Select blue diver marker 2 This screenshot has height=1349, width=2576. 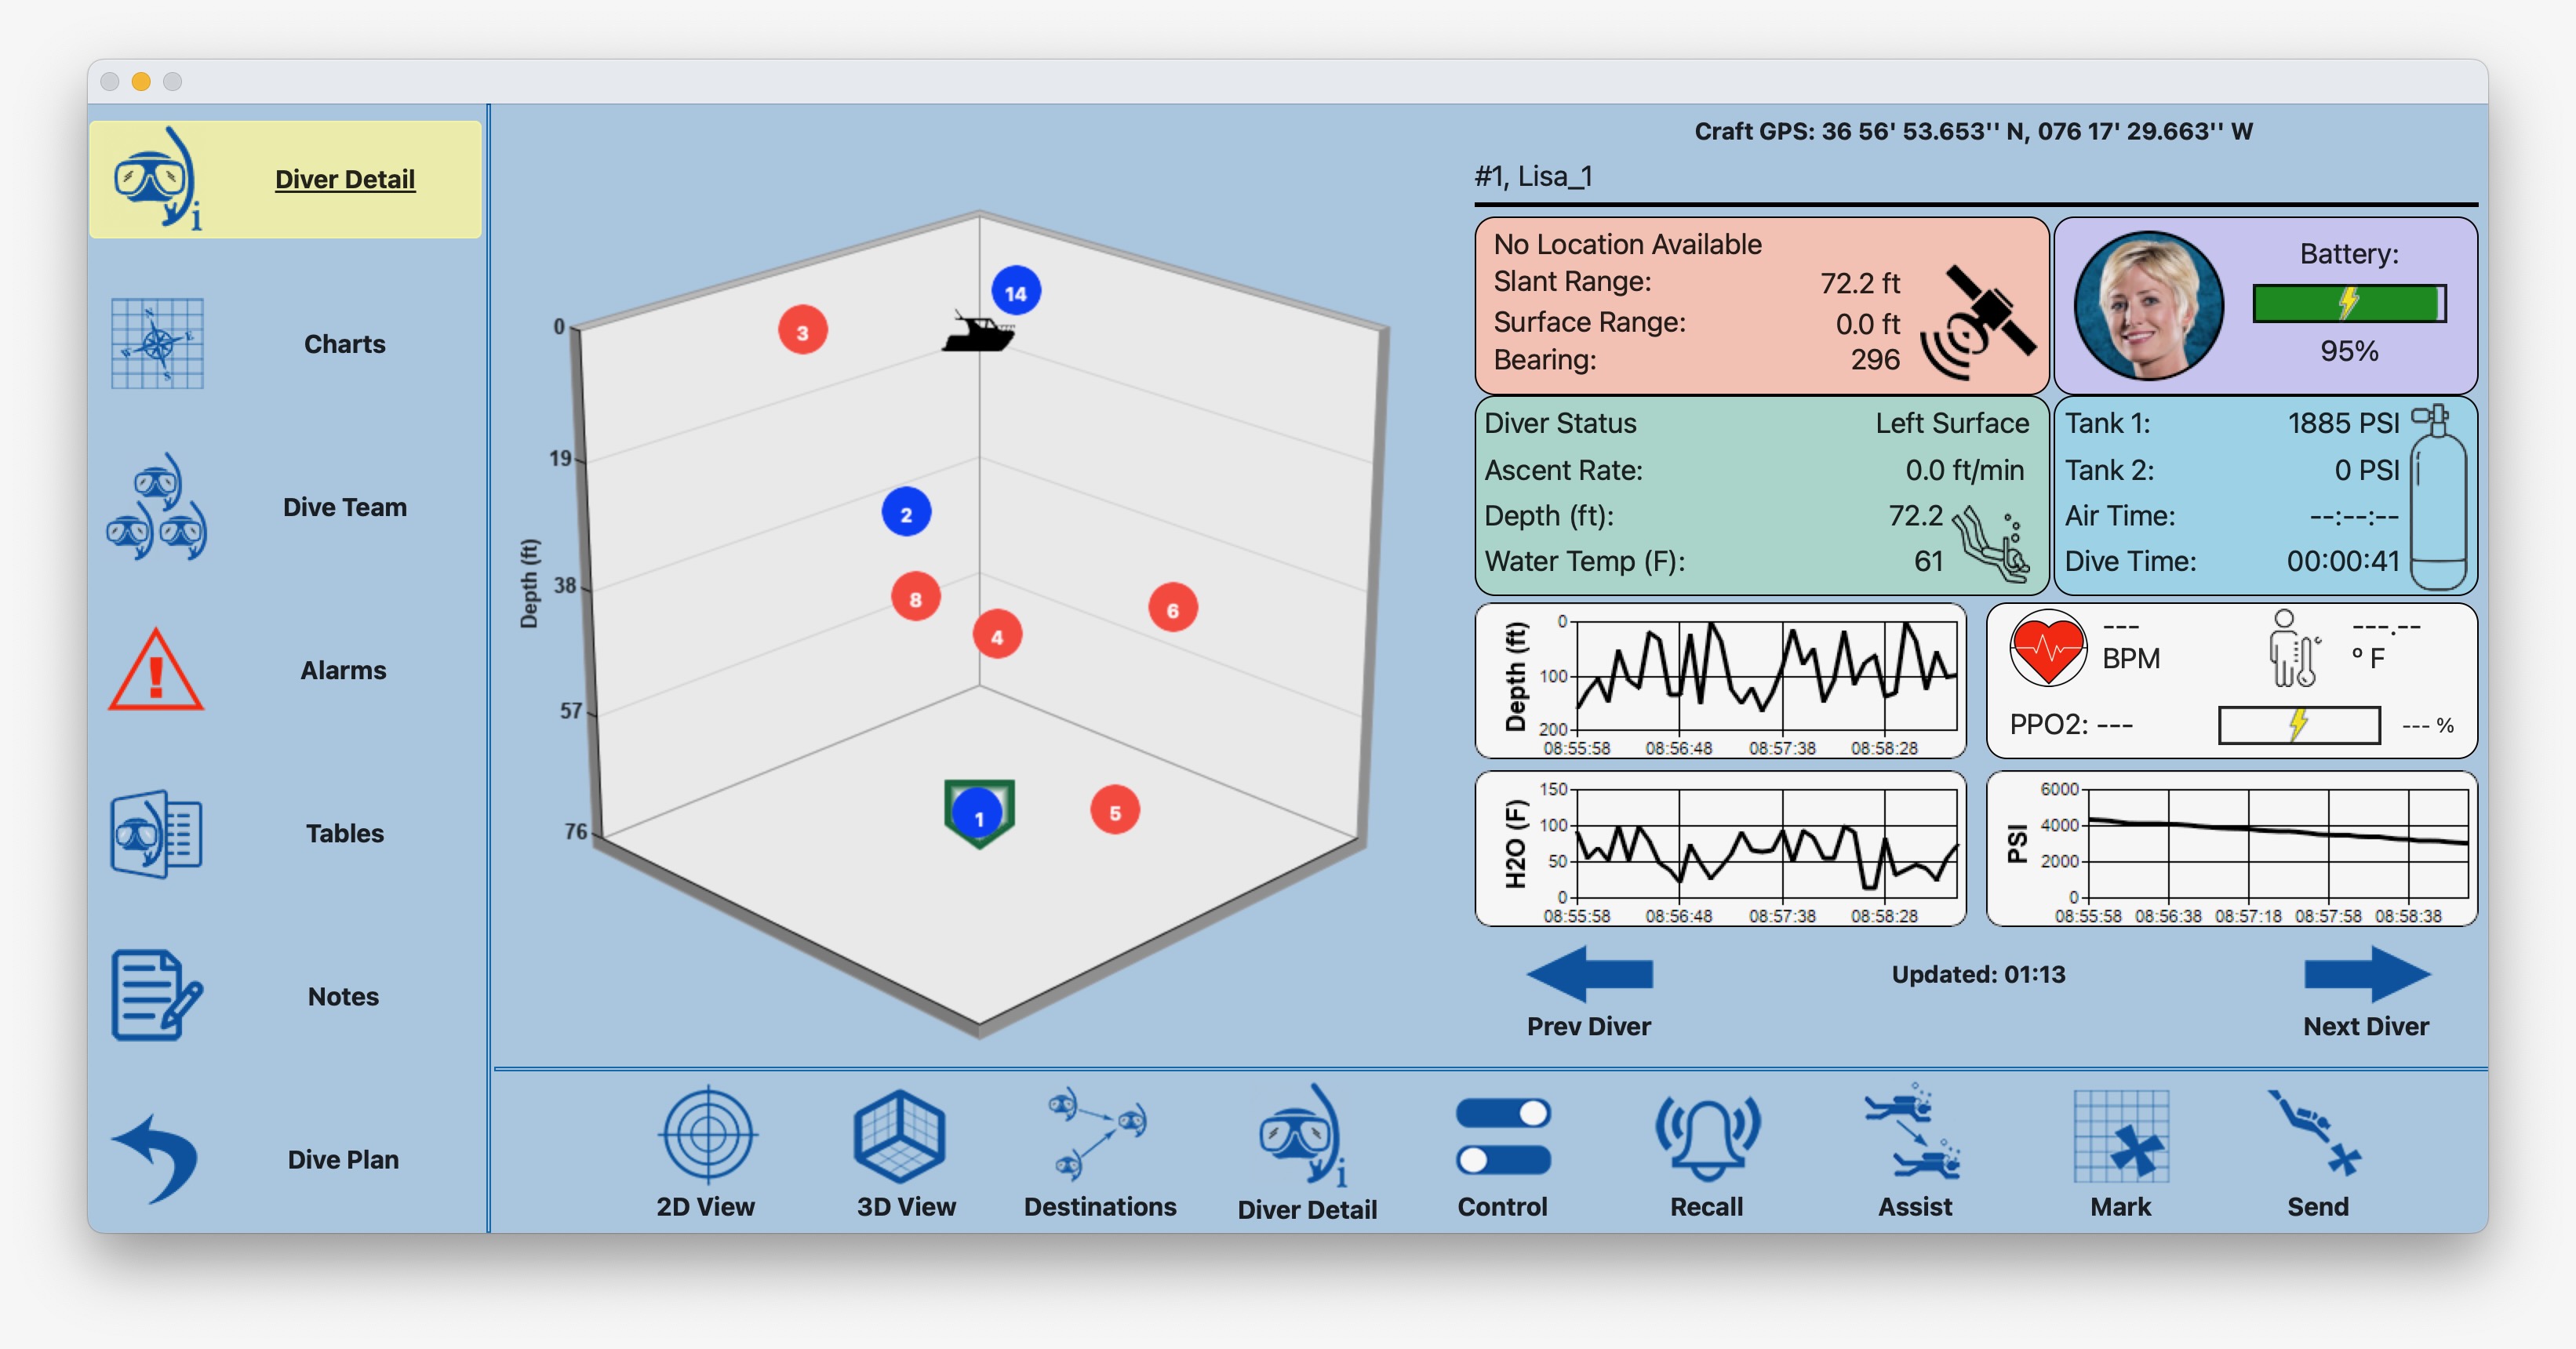906,513
